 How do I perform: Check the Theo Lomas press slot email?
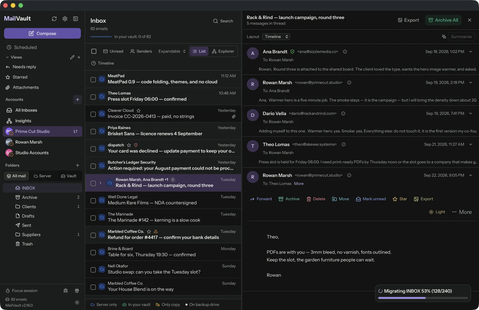tap(93, 97)
